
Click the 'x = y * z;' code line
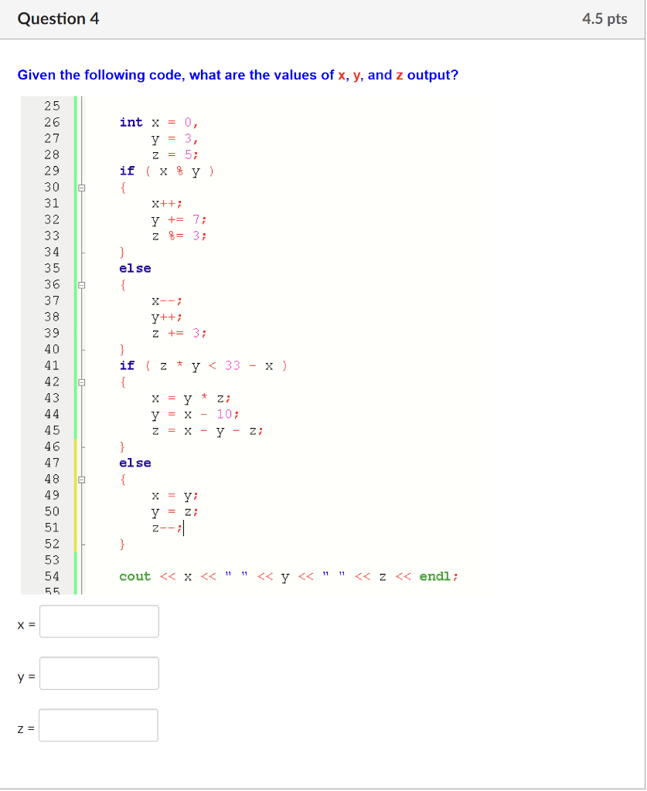click(x=191, y=399)
